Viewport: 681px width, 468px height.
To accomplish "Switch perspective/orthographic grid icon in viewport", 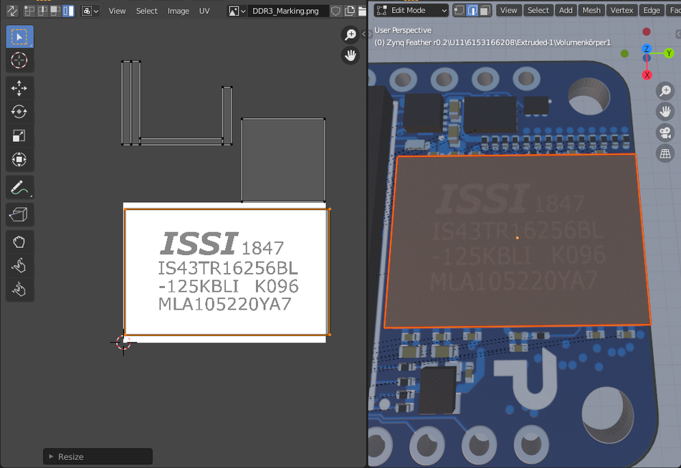I will tap(665, 153).
